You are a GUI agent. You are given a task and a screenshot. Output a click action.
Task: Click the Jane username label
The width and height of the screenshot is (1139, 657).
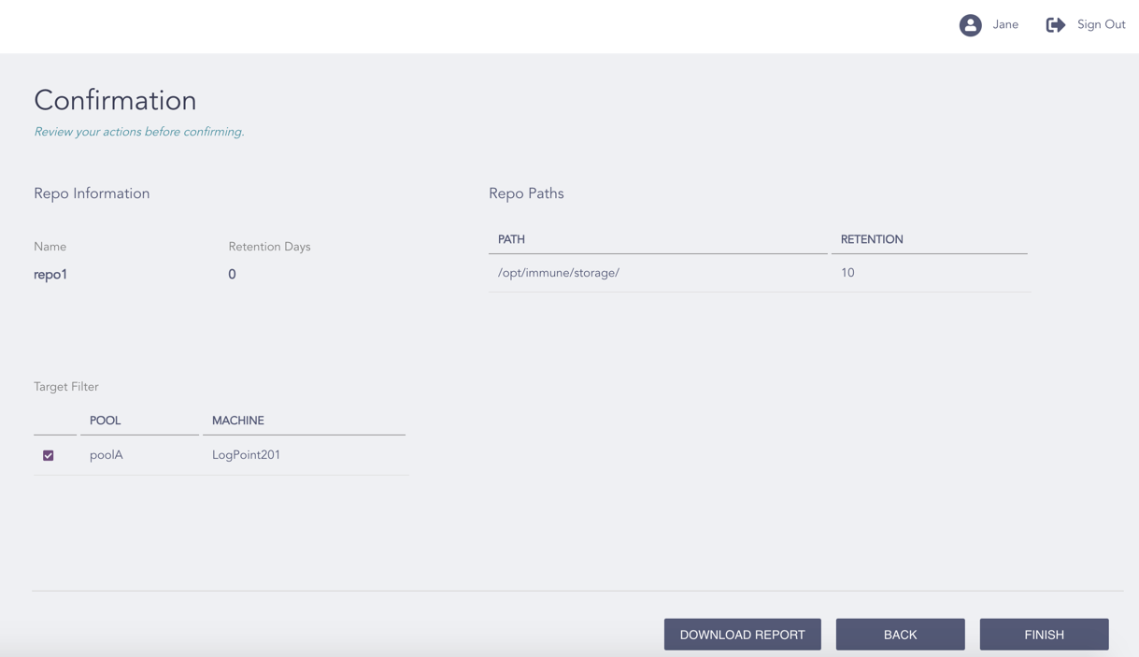click(1005, 24)
